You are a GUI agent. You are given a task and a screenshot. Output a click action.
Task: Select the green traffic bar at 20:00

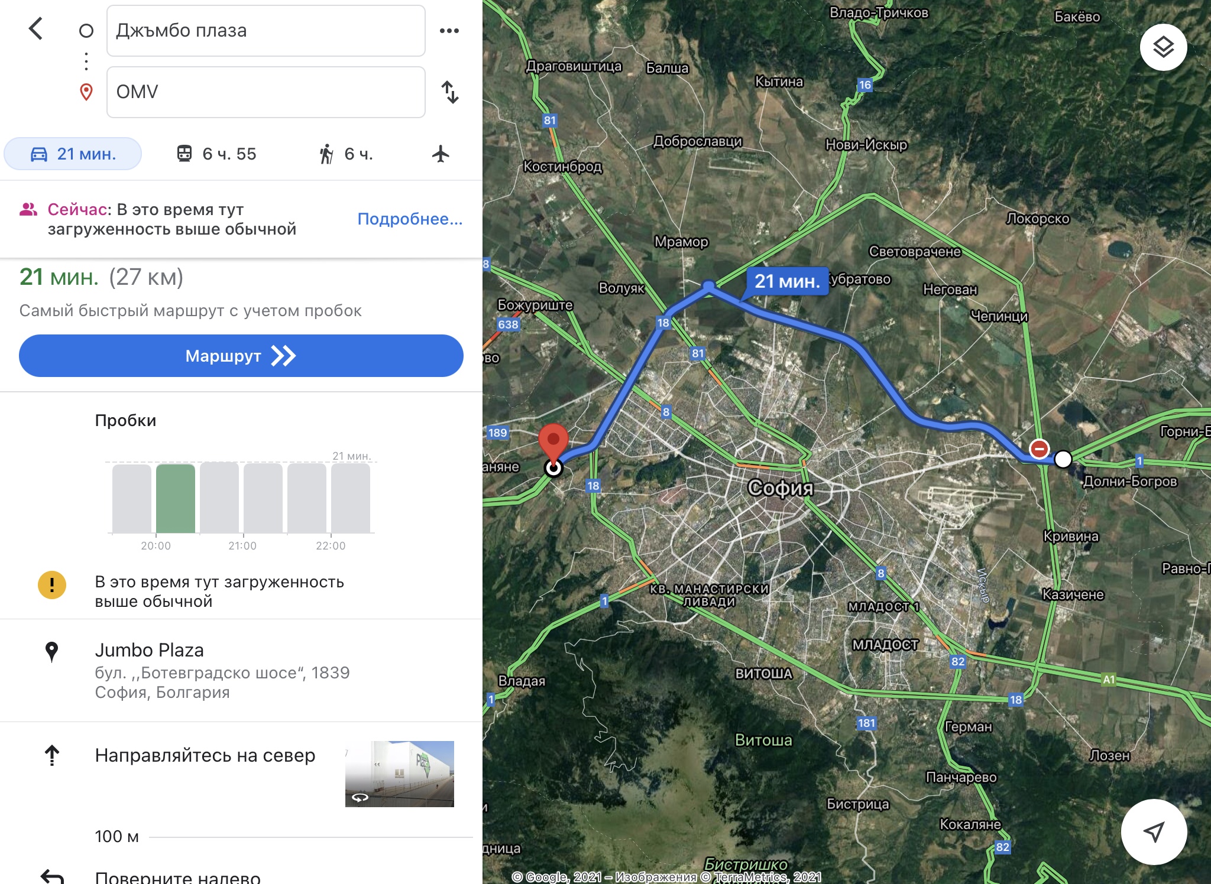click(176, 499)
